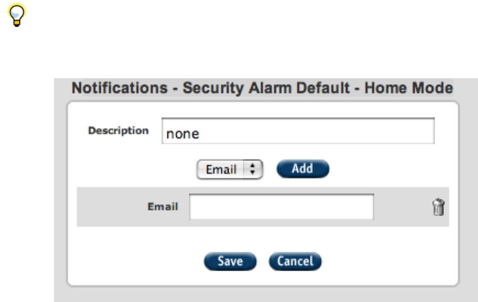Open the Email notification type dropdown
This screenshot has height=302, width=478.
(230, 169)
